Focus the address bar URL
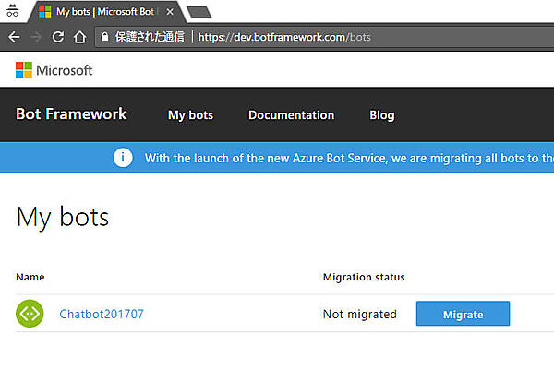Screen dimensions: 554x370 pos(284,37)
